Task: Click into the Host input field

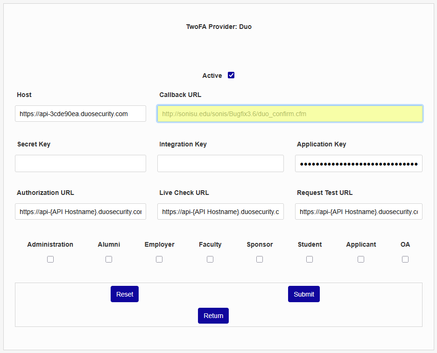Action: coord(80,114)
